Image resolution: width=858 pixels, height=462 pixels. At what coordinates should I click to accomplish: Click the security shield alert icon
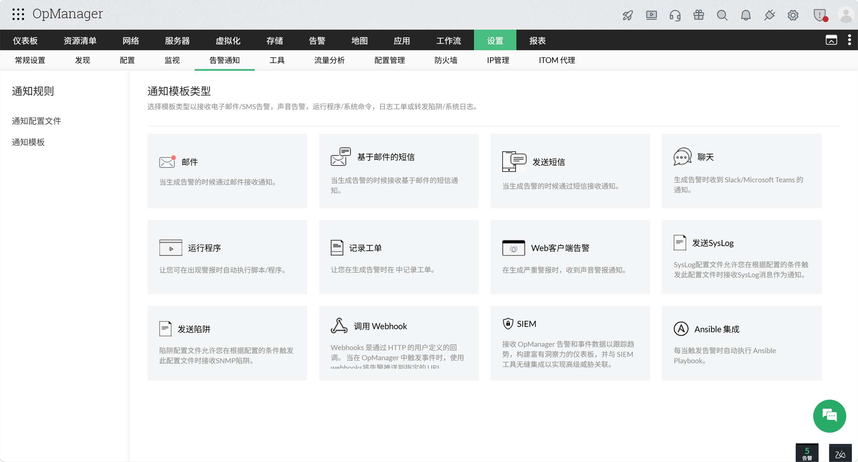820,15
